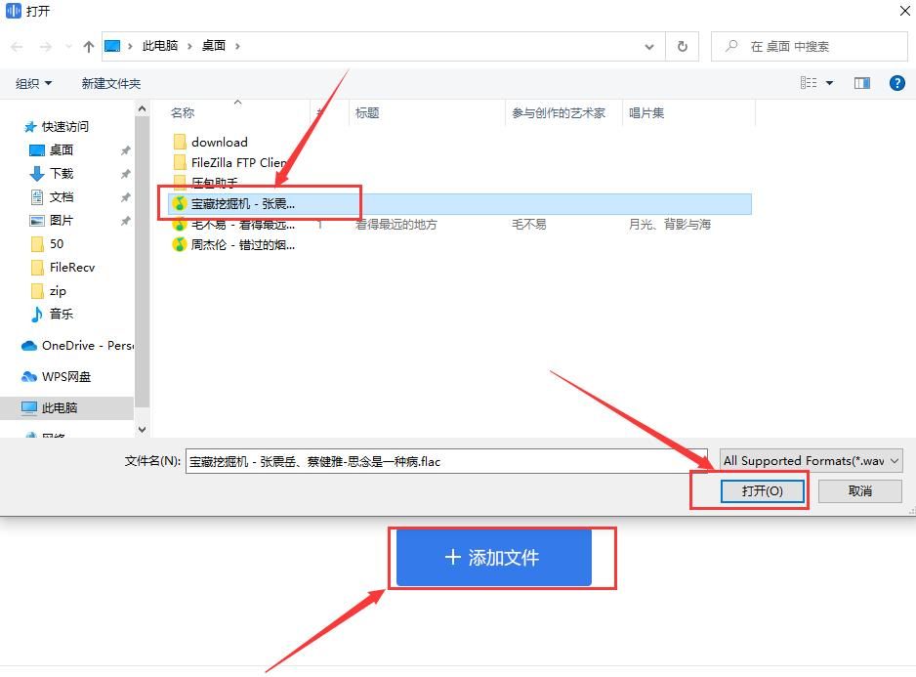Toggle the pin beside 文档
The height and width of the screenshot is (677, 916).
124,196
